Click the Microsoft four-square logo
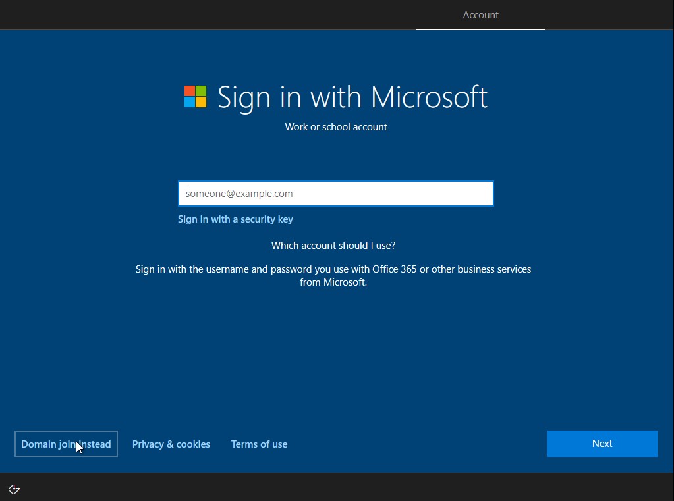This screenshot has width=674, height=501. click(194, 97)
